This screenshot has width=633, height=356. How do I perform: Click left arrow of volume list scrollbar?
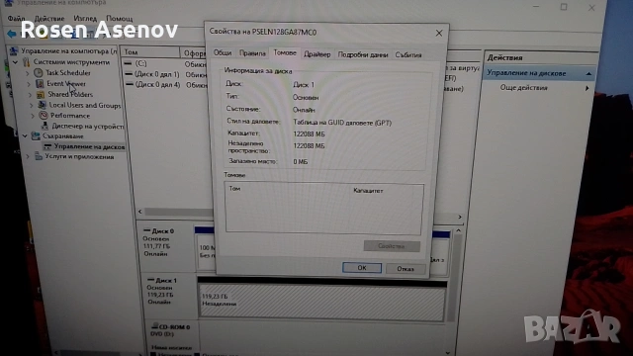[139, 211]
